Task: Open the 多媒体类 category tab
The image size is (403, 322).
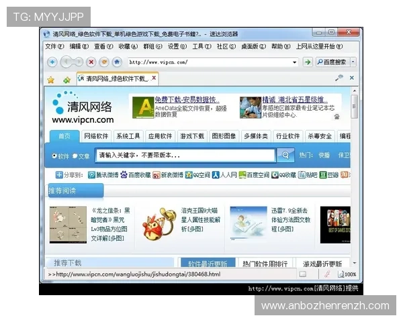Action: point(256,136)
